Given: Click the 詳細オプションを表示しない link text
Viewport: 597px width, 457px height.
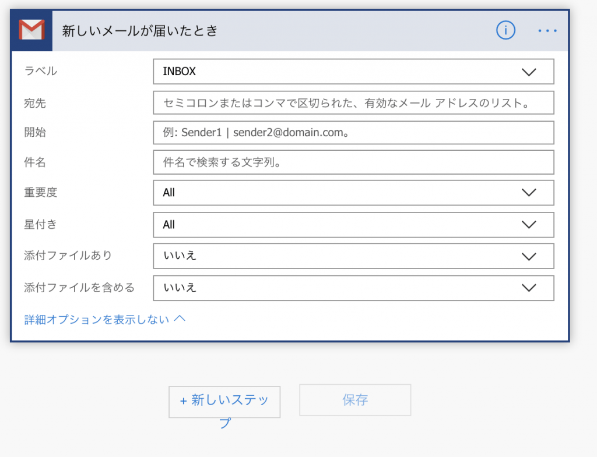Looking at the screenshot, I should tap(97, 320).
